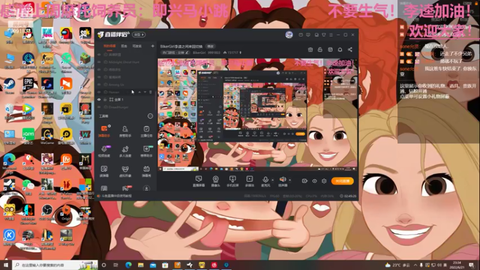Screen dimensions: 480x270
Task: Click the stream preview canvas
Action: [x=257, y=115]
